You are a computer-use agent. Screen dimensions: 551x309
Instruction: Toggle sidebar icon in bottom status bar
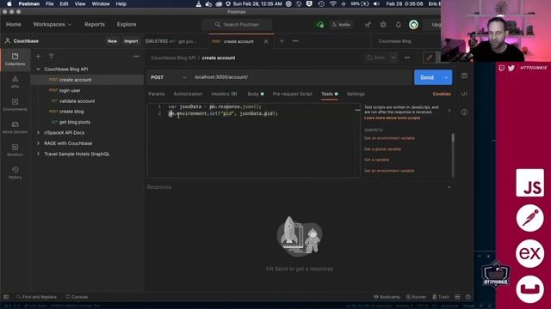[x=6, y=297]
